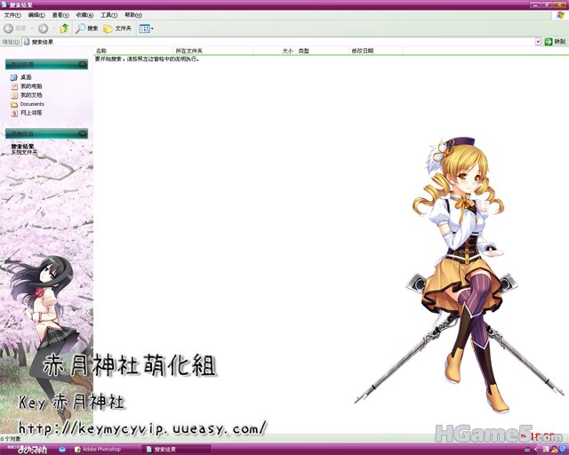The image size is (569, 455).
Task: Click the yellow Documents folder icon
Action: click(14, 105)
